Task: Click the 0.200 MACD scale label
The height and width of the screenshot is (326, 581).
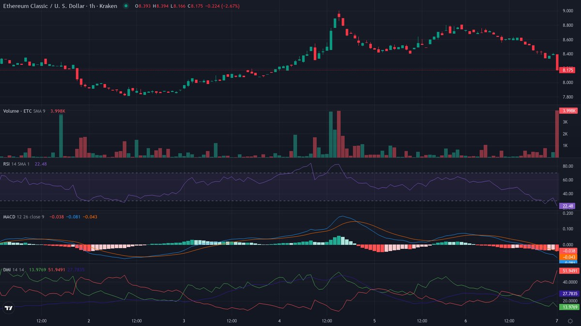Action: click(x=568, y=214)
